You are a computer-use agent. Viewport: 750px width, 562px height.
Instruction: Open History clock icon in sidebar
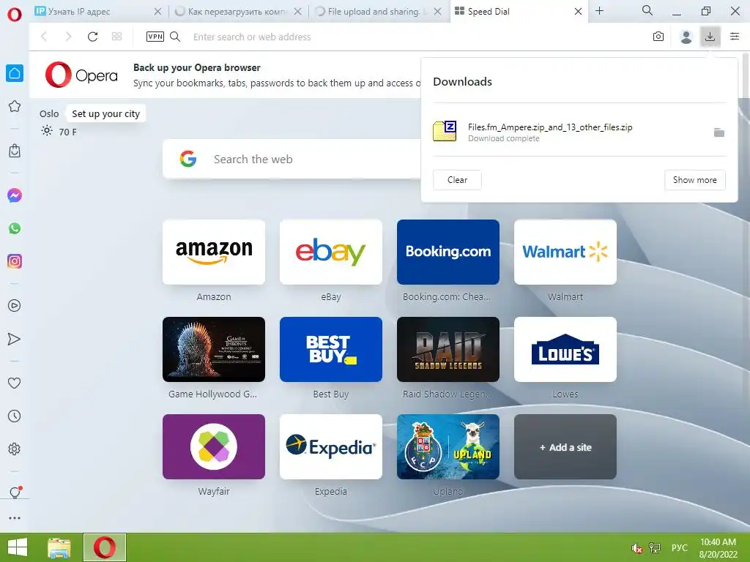coord(15,416)
